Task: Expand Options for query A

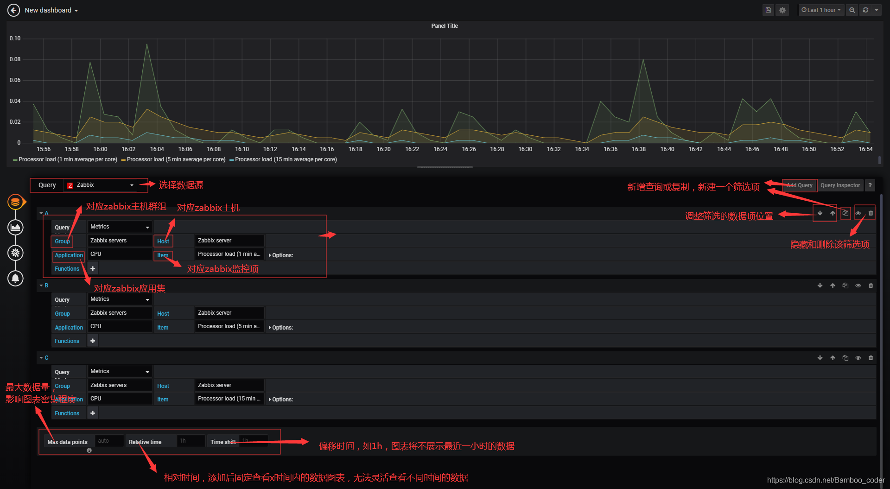Action: click(281, 255)
